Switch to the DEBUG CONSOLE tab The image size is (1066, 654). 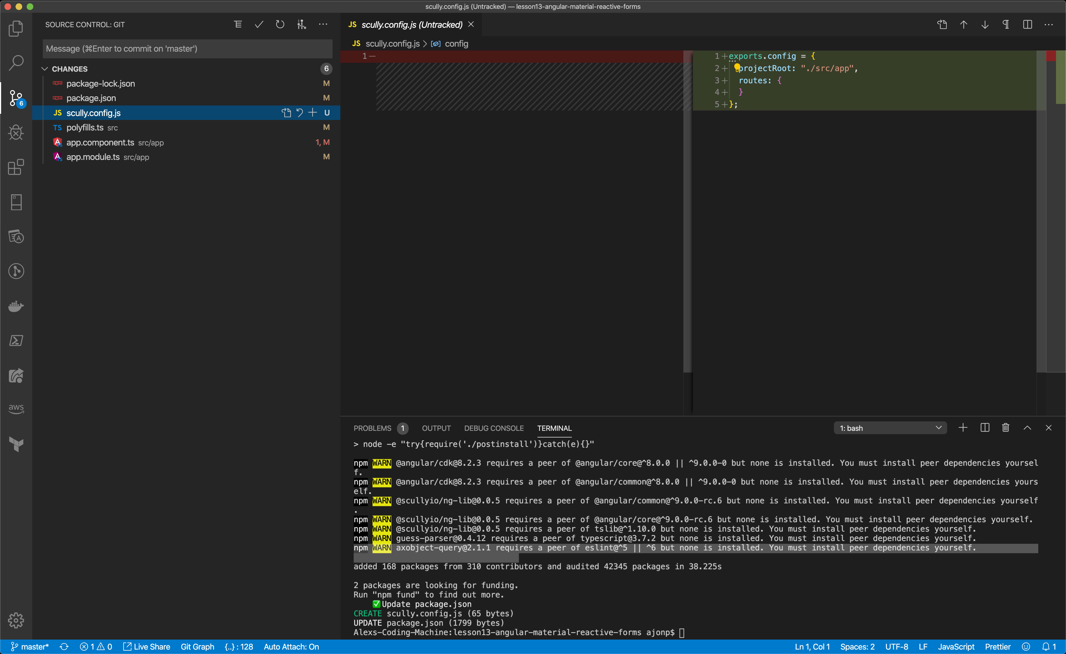point(494,428)
